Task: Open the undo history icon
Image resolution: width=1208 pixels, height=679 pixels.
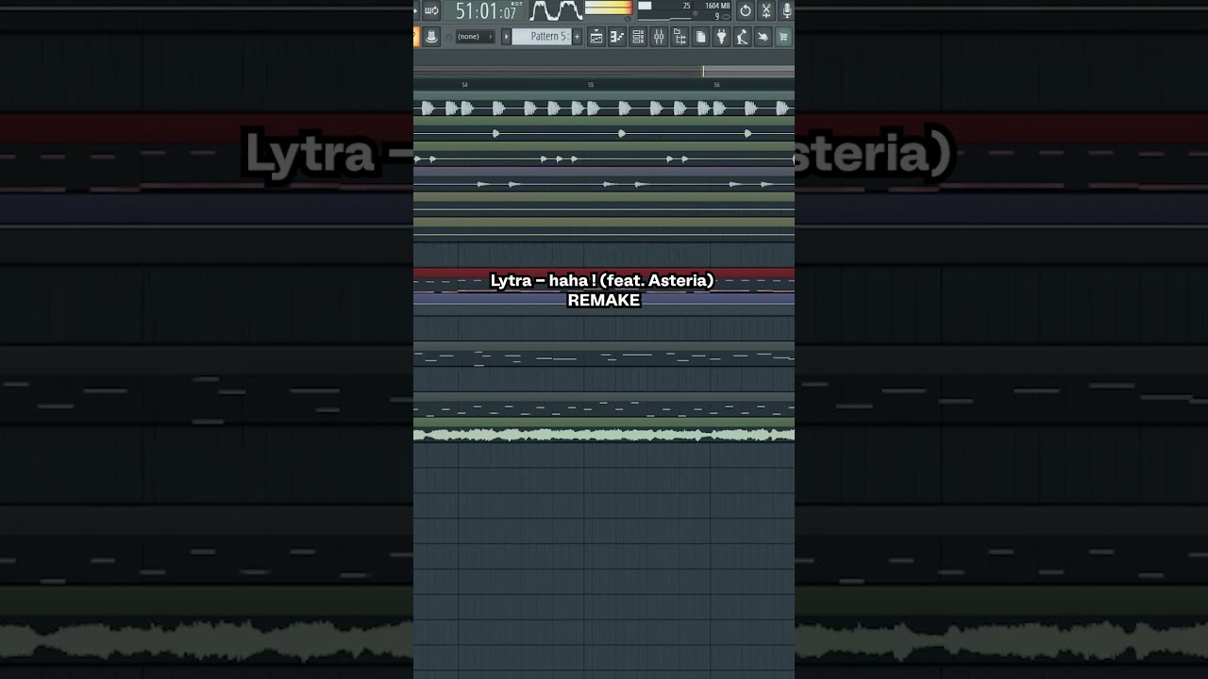Action: 746,10
